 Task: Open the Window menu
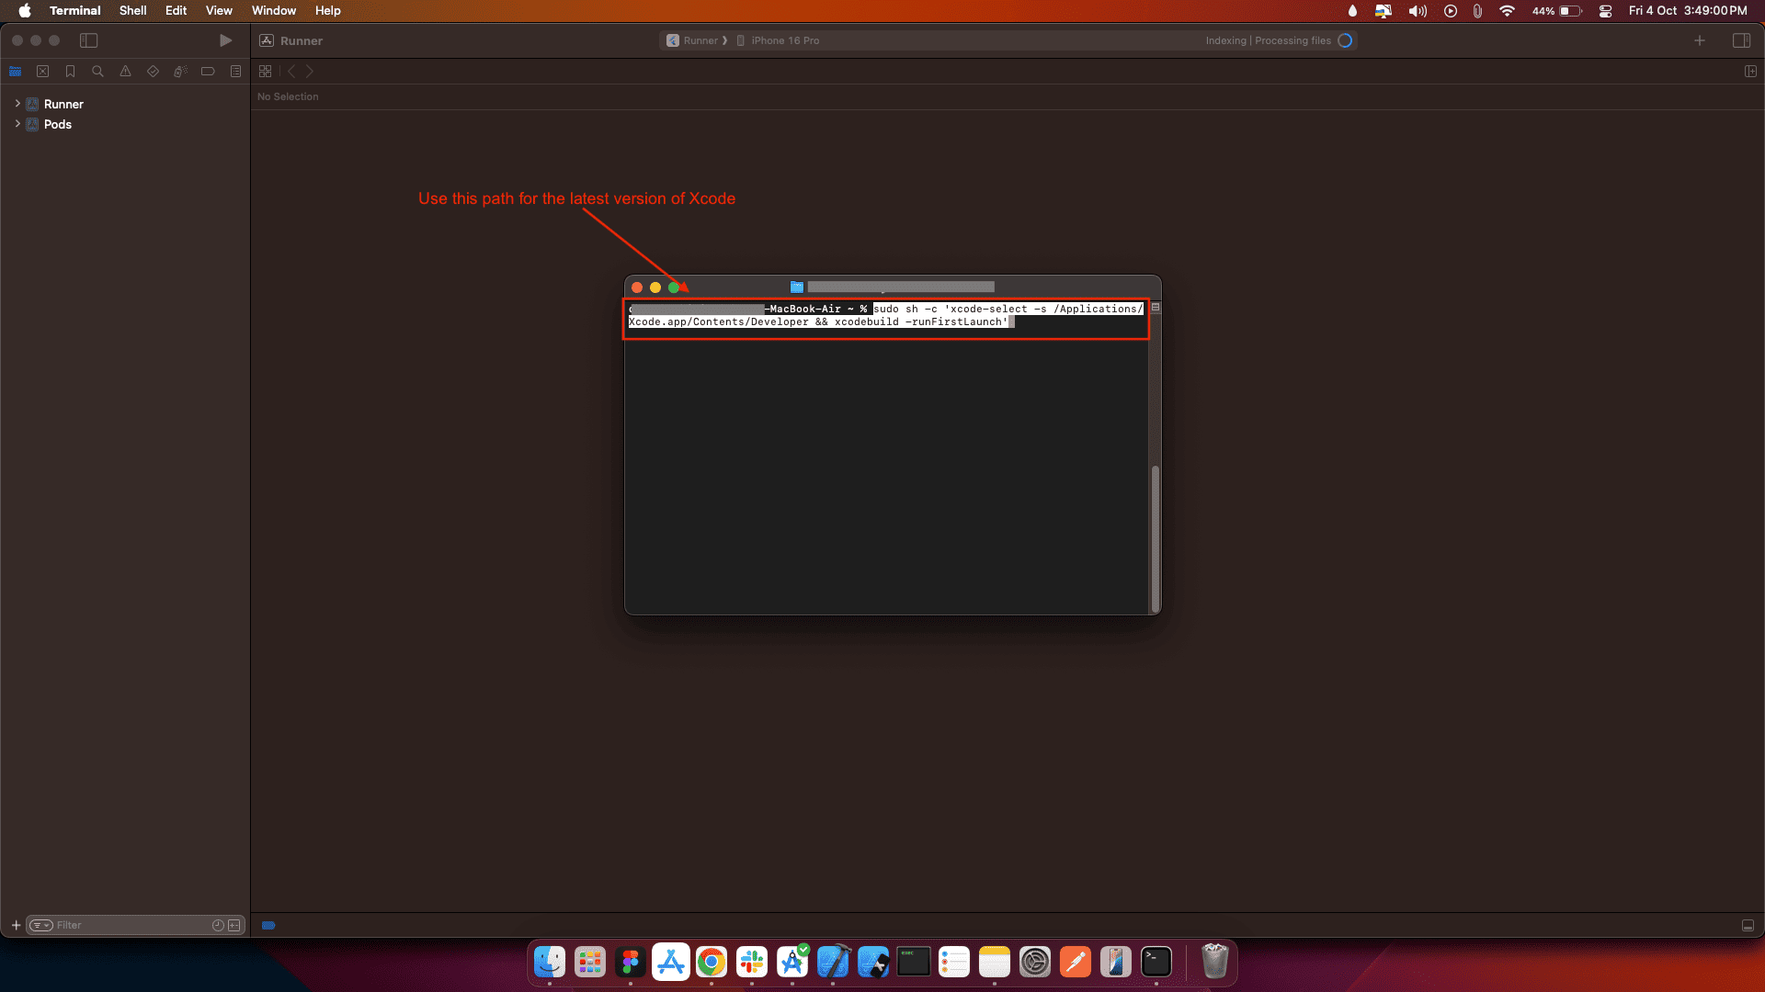tap(273, 11)
